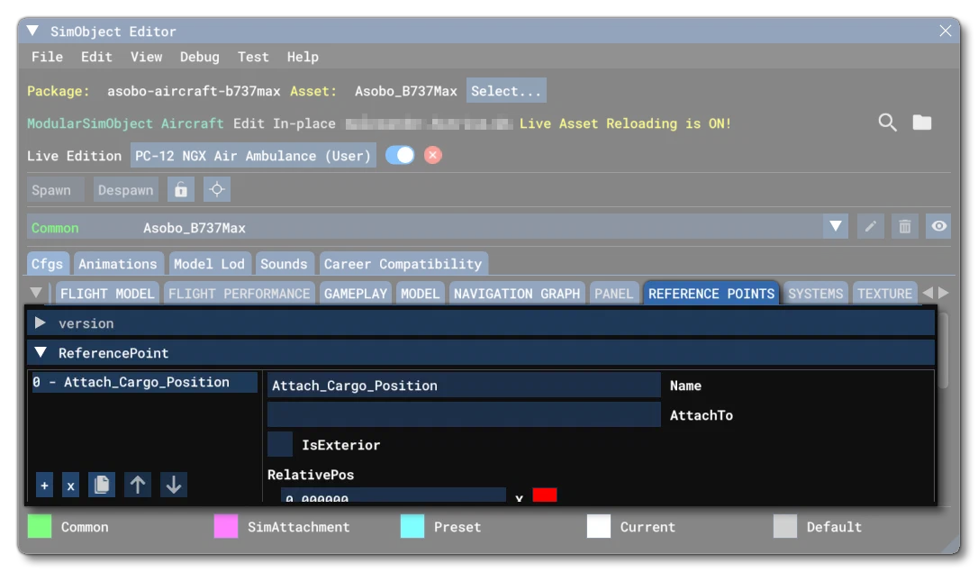The width and height of the screenshot is (978, 572).
Task: Switch to the Model Lod tab
Action: pyautogui.click(x=210, y=263)
